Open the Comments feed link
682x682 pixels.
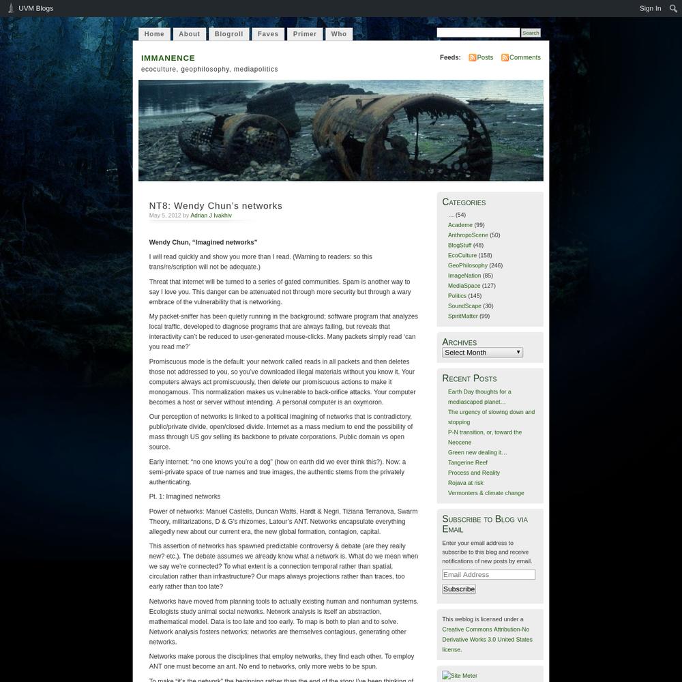525,57
